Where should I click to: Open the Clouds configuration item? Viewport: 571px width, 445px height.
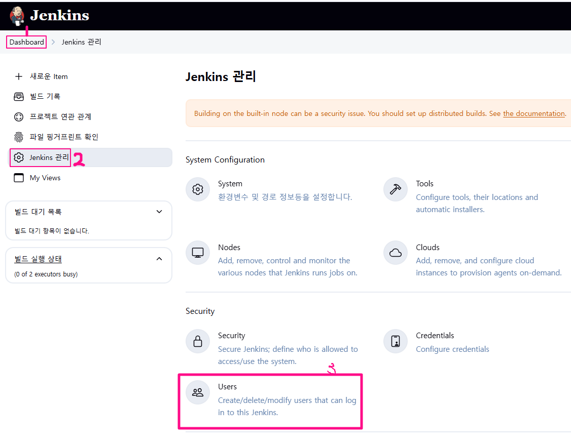click(x=428, y=247)
